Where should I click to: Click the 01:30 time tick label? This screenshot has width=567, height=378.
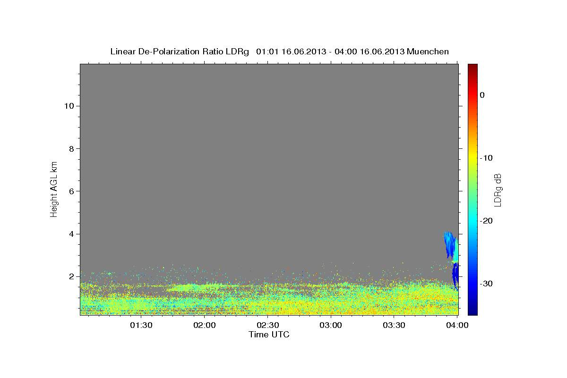pos(141,325)
